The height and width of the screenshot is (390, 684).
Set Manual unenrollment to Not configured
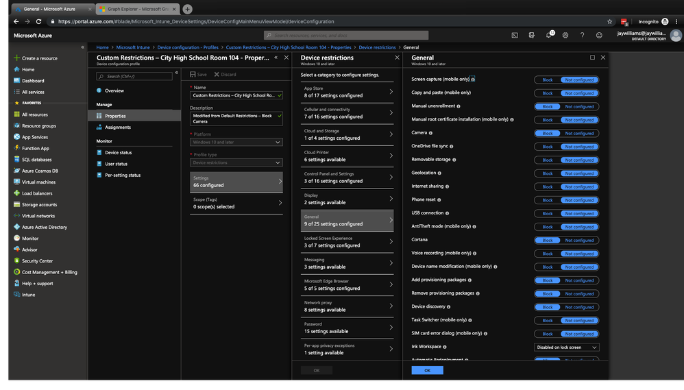click(579, 106)
